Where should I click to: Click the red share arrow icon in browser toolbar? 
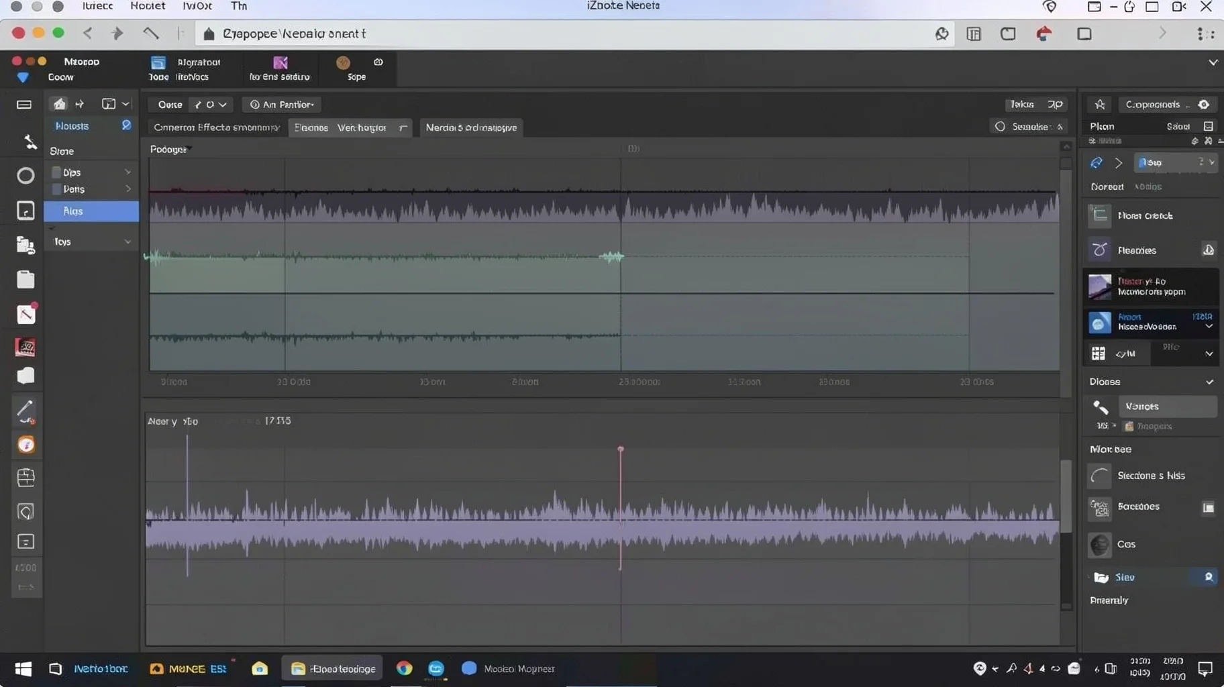click(1043, 34)
